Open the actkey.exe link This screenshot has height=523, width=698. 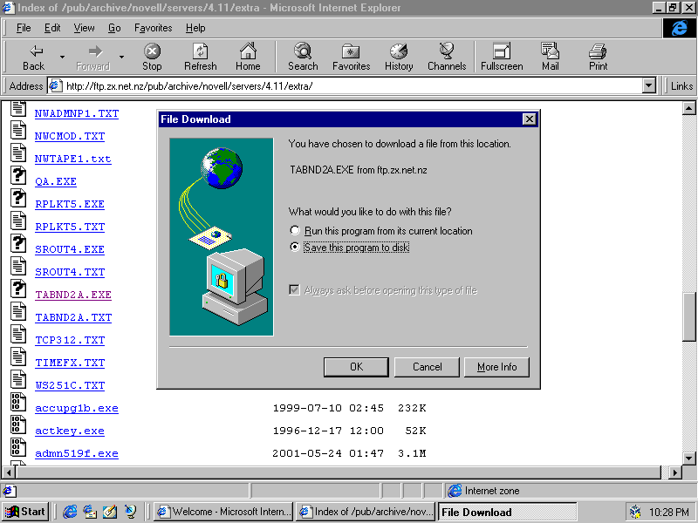click(70, 431)
